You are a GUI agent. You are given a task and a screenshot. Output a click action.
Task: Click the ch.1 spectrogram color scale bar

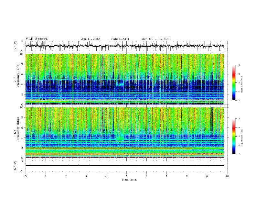[234, 83]
